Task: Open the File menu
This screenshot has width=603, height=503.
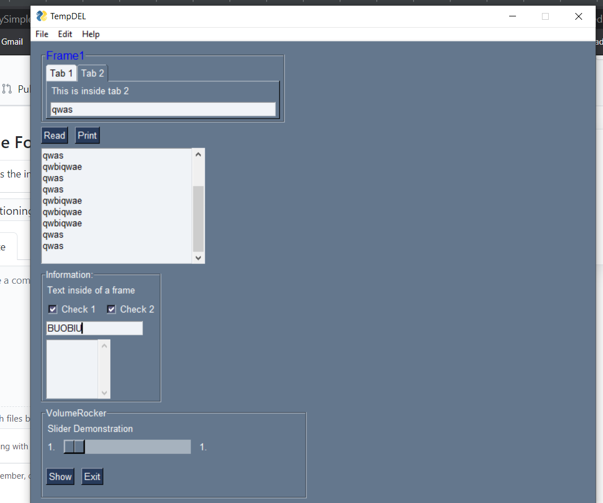Action: click(41, 34)
